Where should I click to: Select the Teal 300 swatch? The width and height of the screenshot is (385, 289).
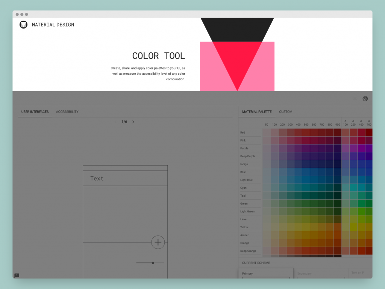click(290, 196)
